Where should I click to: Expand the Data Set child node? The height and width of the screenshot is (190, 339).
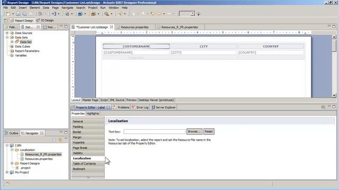tap(12, 42)
